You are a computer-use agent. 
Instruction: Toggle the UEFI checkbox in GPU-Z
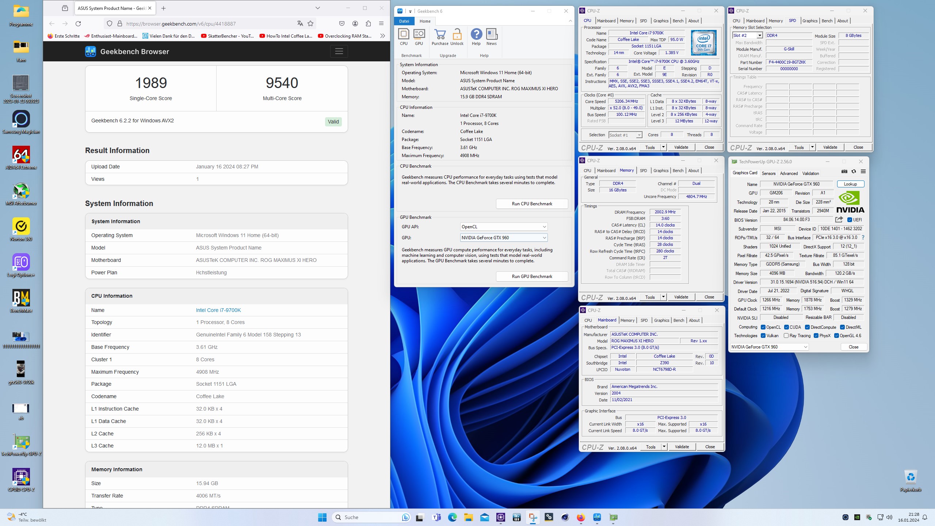pyautogui.click(x=850, y=220)
